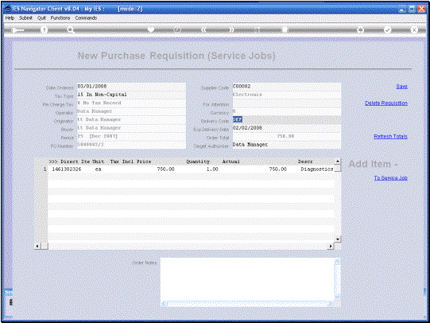Click inside the Order Notes text area
The image size is (430, 323).
pyautogui.click(x=247, y=278)
